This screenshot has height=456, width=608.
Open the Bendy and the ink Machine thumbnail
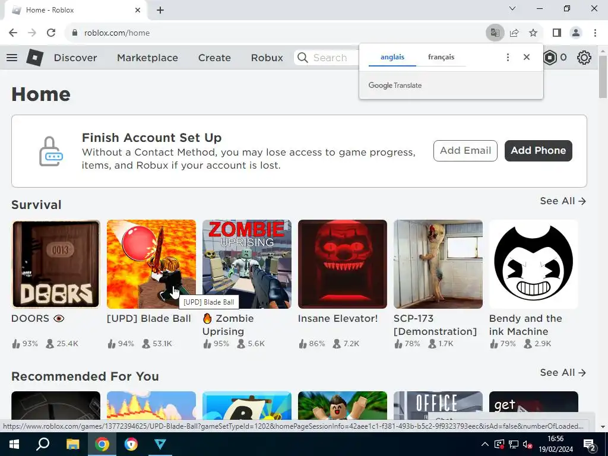534,264
